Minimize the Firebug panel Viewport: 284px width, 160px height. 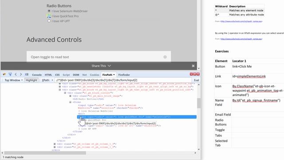[x=191, y=74]
